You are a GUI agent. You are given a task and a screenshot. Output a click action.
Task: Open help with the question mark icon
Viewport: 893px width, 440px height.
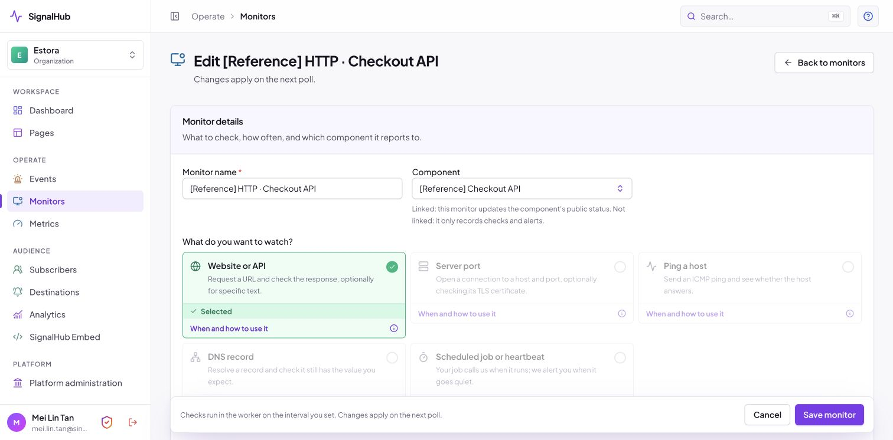[x=868, y=17]
